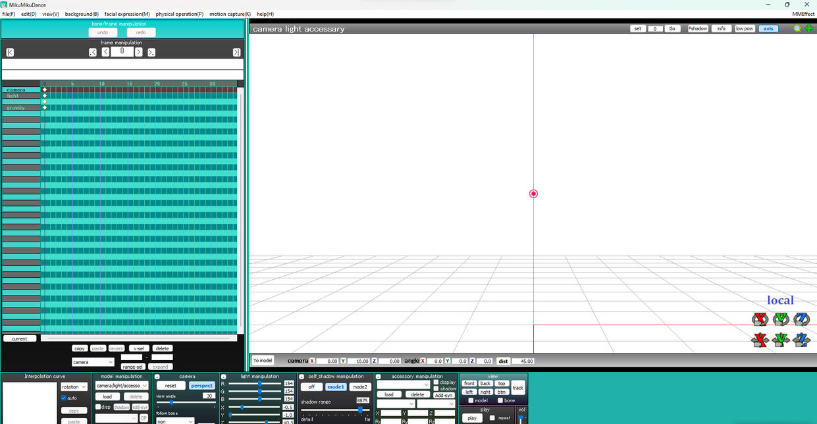Enable the accessory shadow checkbox

[436, 388]
